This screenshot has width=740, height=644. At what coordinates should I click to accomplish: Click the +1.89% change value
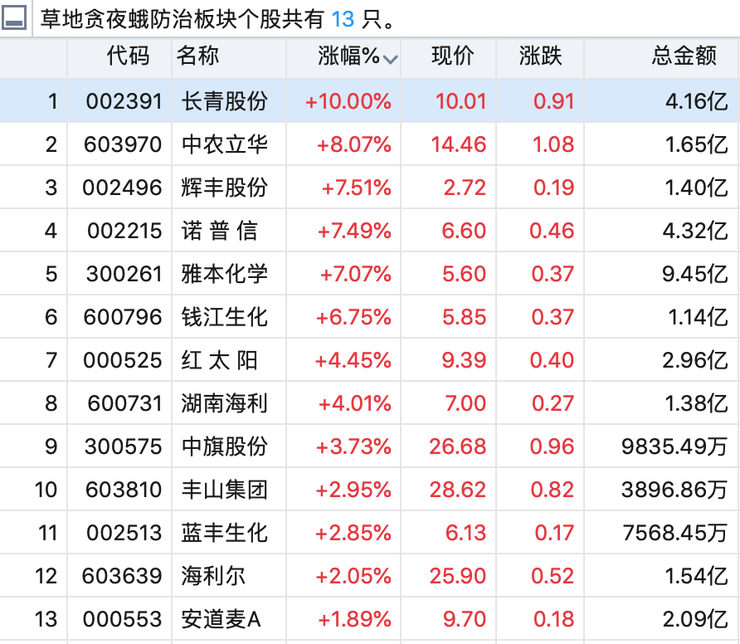pyautogui.click(x=355, y=619)
